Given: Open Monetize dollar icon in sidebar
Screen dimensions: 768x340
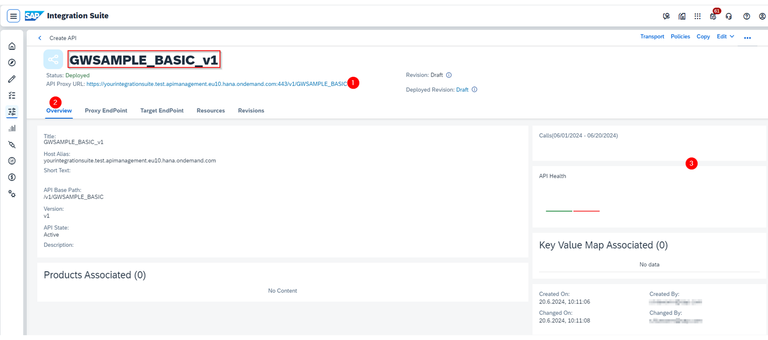Looking at the screenshot, I should coord(12,177).
